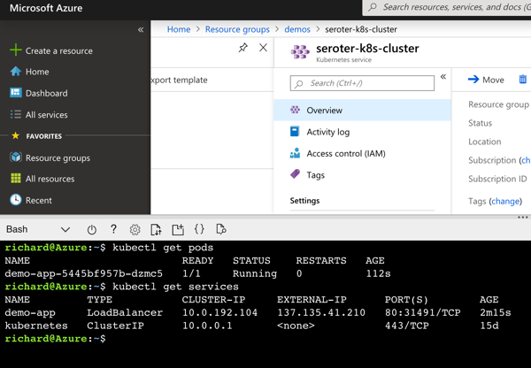This screenshot has width=531, height=368.
Task: Click the web preview icon
Action: click(221, 230)
